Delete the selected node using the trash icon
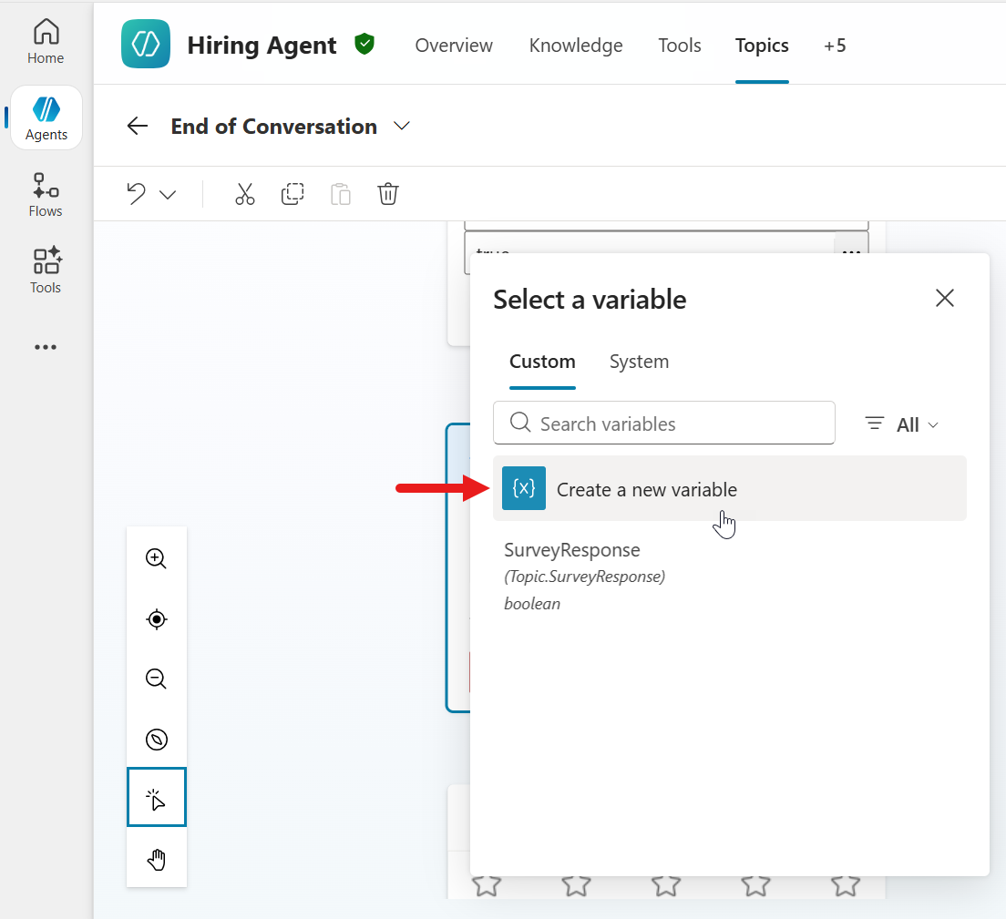Viewport: 1006px width, 919px height. [x=388, y=194]
